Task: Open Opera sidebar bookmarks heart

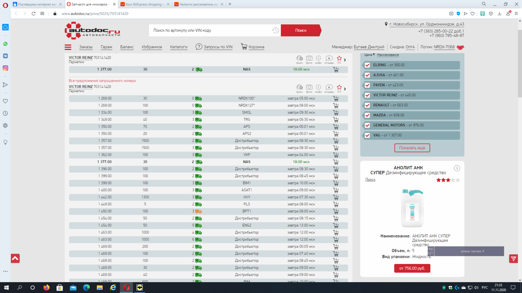Action: click(x=5, y=101)
